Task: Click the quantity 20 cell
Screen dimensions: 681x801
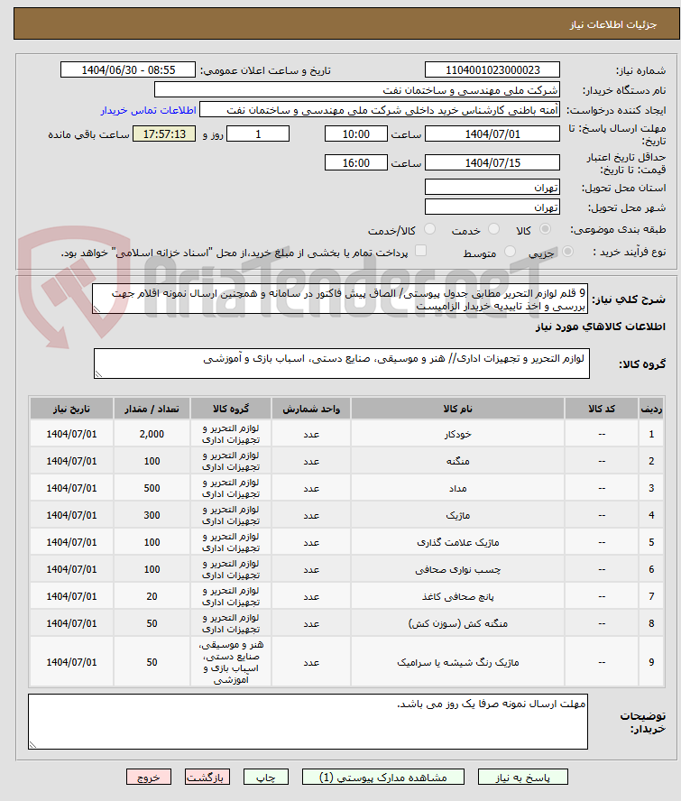Action: click(x=152, y=596)
